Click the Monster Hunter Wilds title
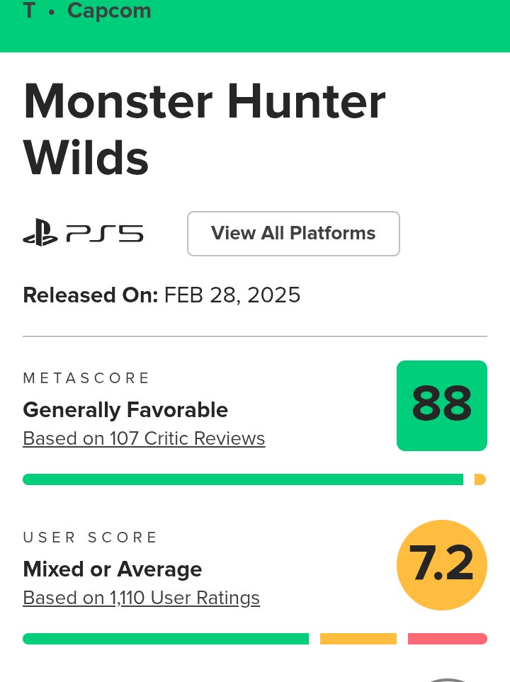The height and width of the screenshot is (682, 510). click(x=204, y=130)
